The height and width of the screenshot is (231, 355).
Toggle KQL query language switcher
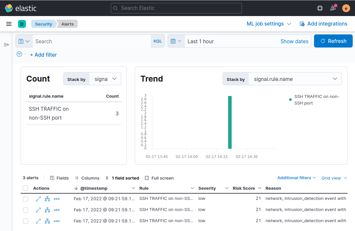158,41
